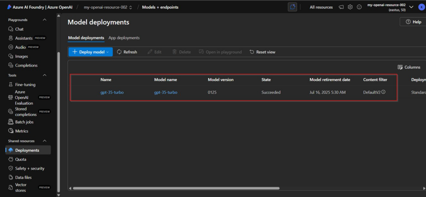Click the 0125 version cell

click(x=212, y=92)
